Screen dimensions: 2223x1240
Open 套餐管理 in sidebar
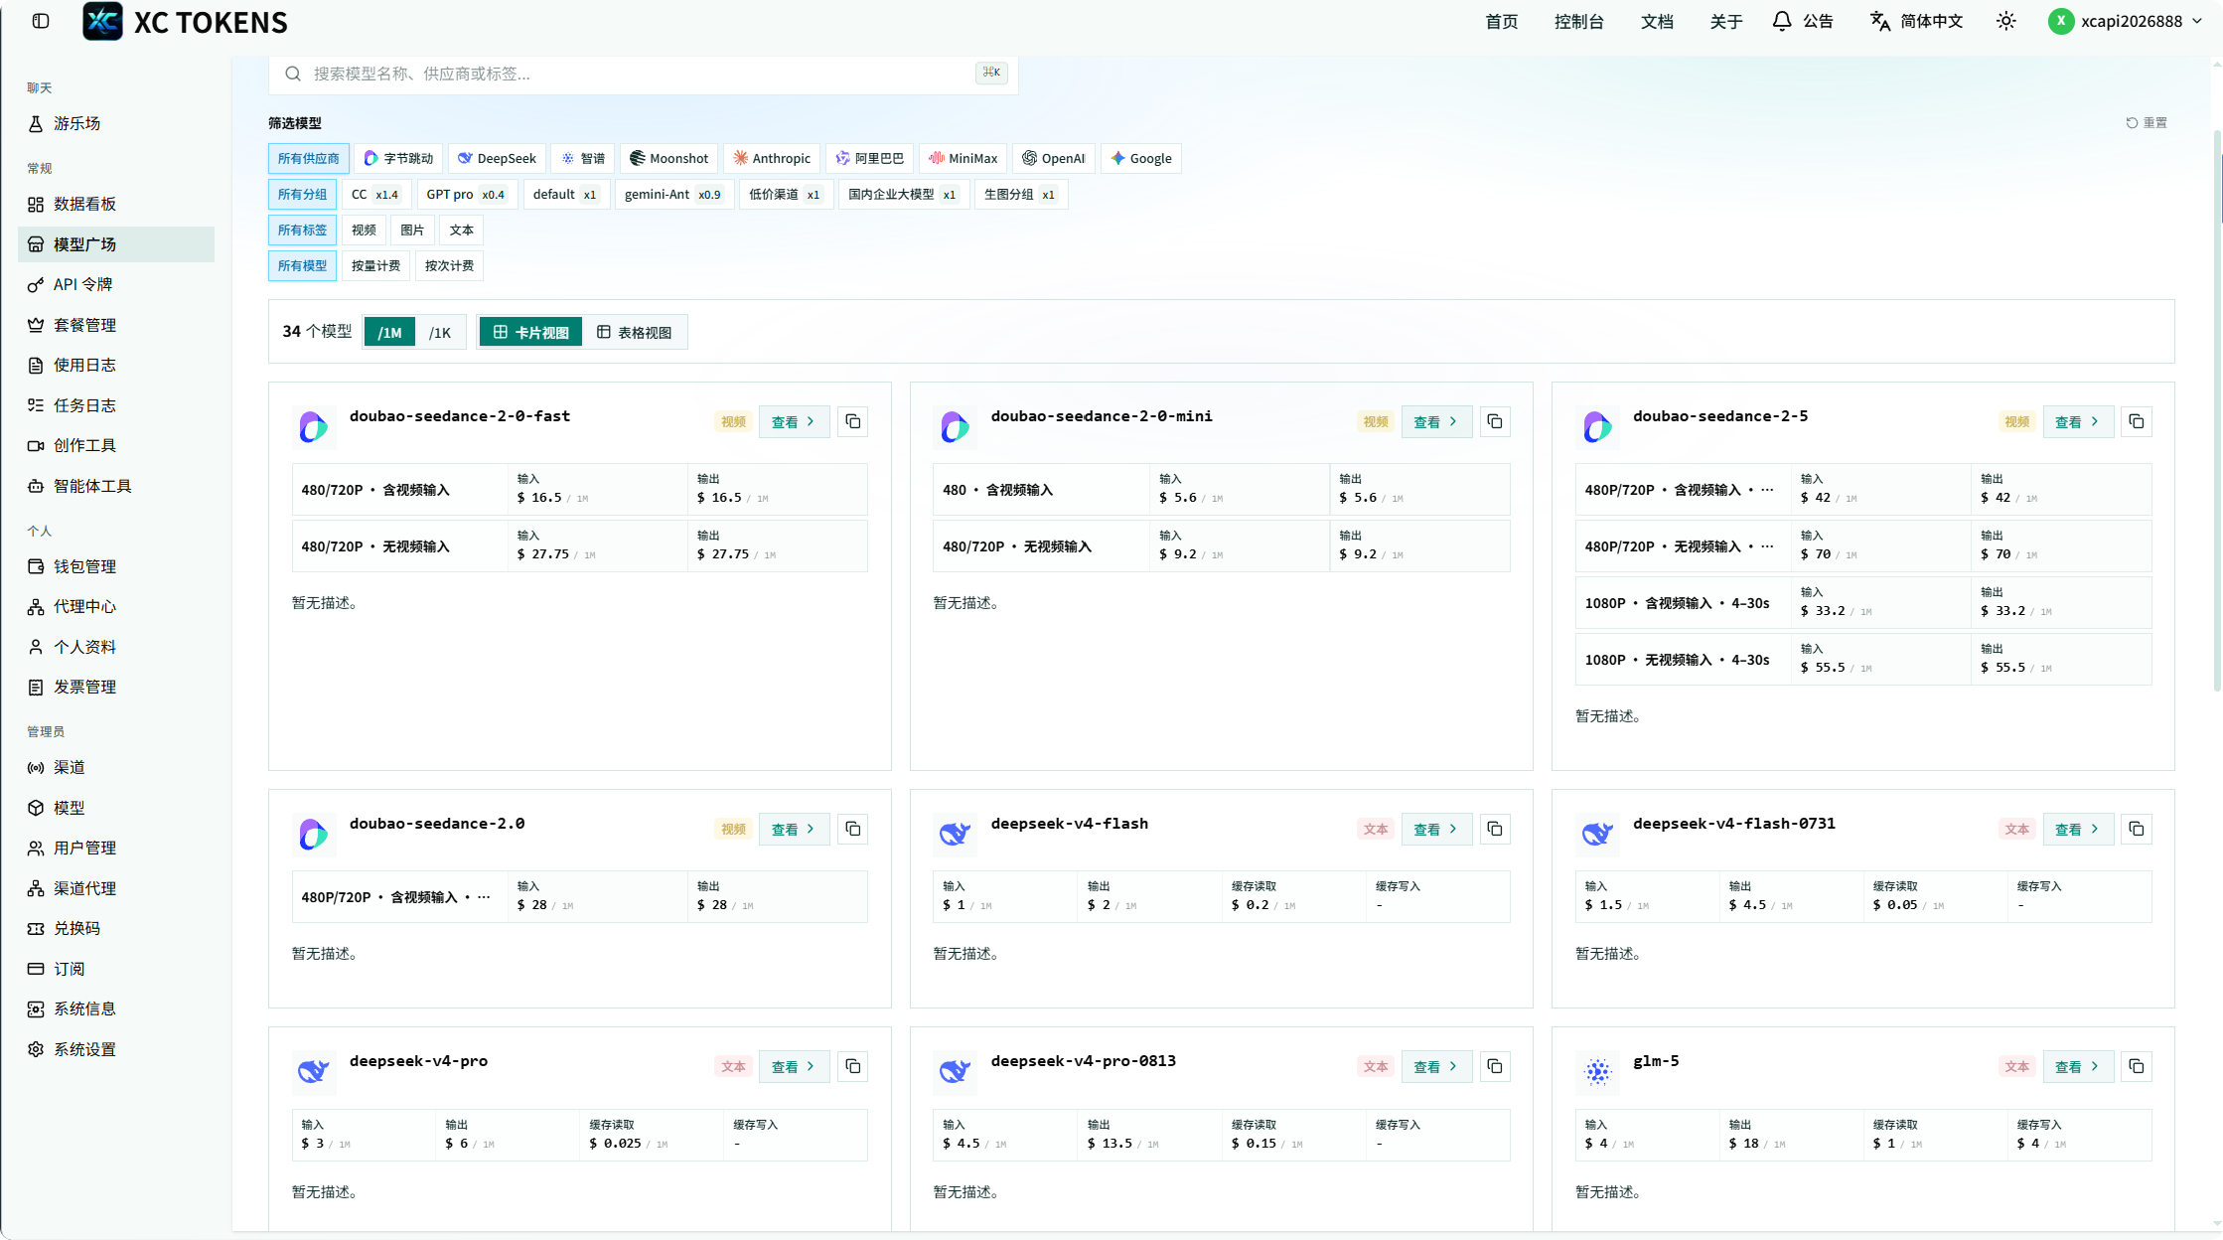(x=116, y=325)
